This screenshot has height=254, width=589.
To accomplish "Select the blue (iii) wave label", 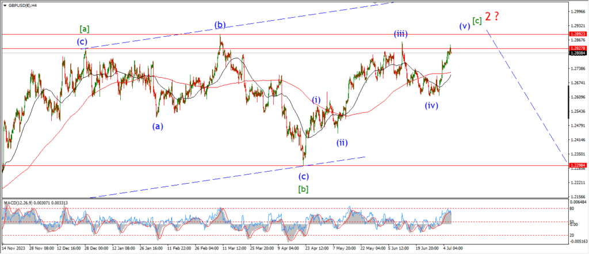I will click(x=401, y=34).
